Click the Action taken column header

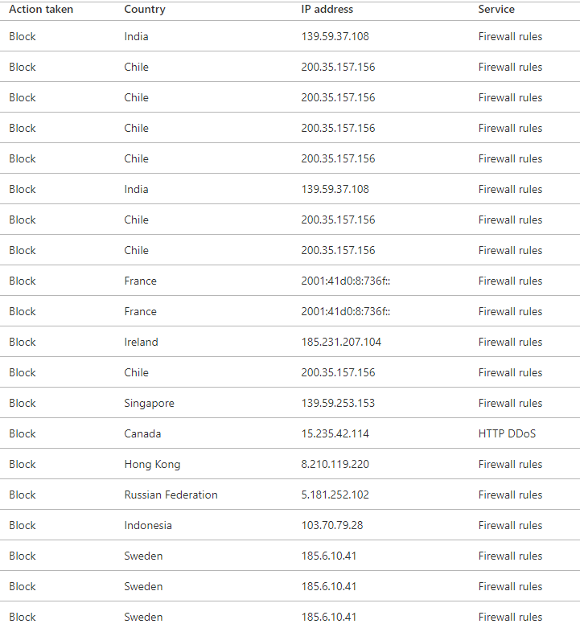41,9
